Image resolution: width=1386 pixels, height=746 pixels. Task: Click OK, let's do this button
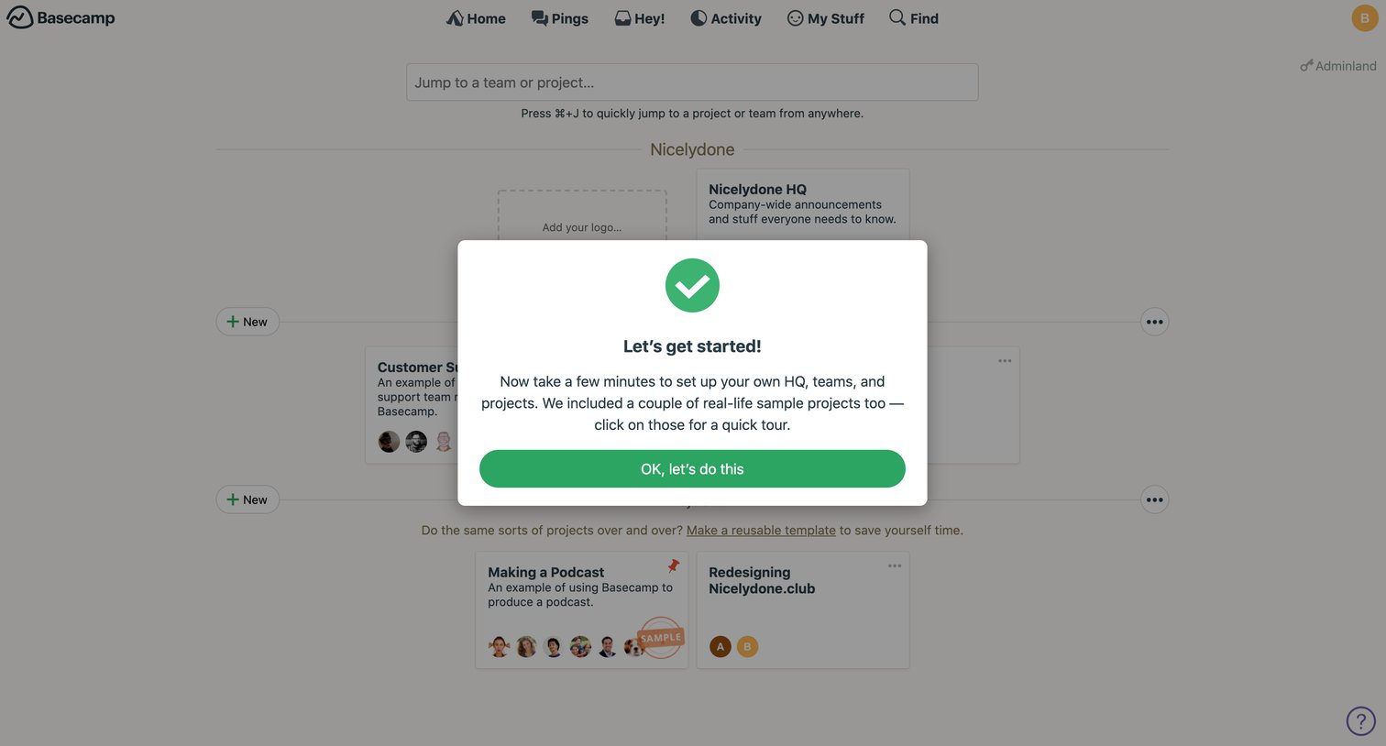tap(692, 469)
